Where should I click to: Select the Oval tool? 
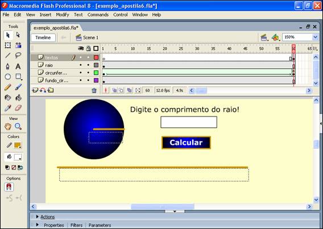click(8, 77)
